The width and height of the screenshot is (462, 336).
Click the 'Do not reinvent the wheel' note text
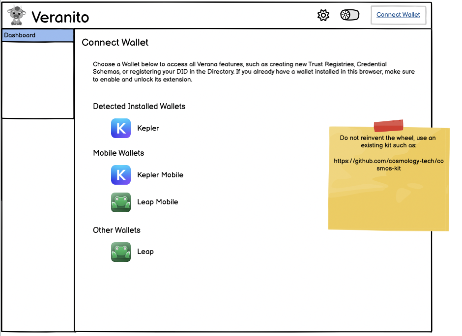point(388,141)
